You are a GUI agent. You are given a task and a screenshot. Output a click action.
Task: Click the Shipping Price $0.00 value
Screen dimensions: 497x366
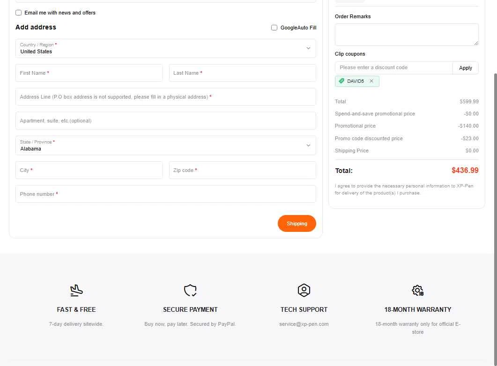point(472,151)
